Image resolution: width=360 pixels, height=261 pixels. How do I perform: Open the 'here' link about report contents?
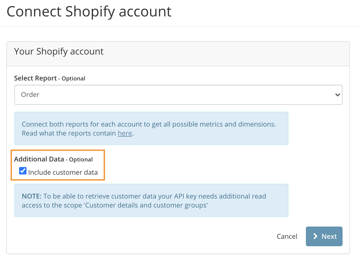tap(125, 133)
